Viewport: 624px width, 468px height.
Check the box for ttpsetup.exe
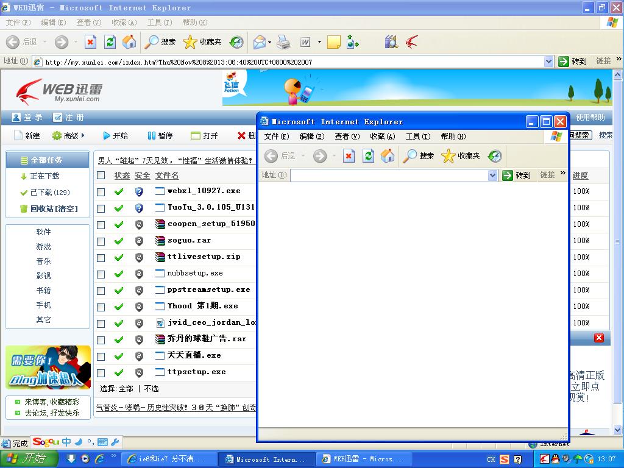coord(101,374)
